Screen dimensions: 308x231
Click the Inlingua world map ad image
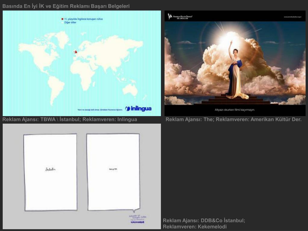coord(82,63)
